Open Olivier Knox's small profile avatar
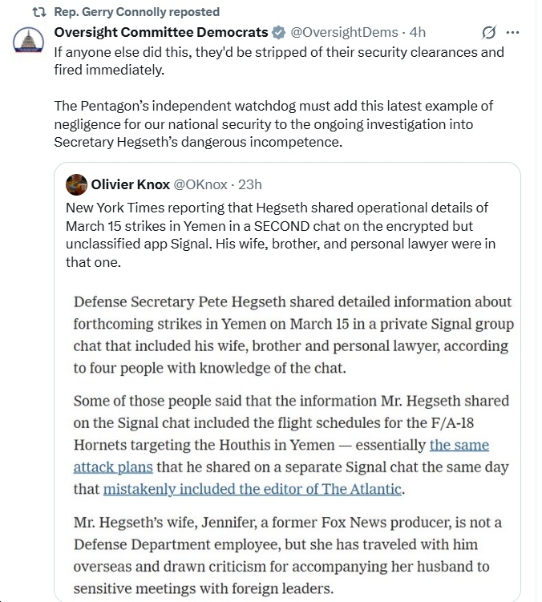The width and height of the screenshot is (542, 602). tap(76, 184)
